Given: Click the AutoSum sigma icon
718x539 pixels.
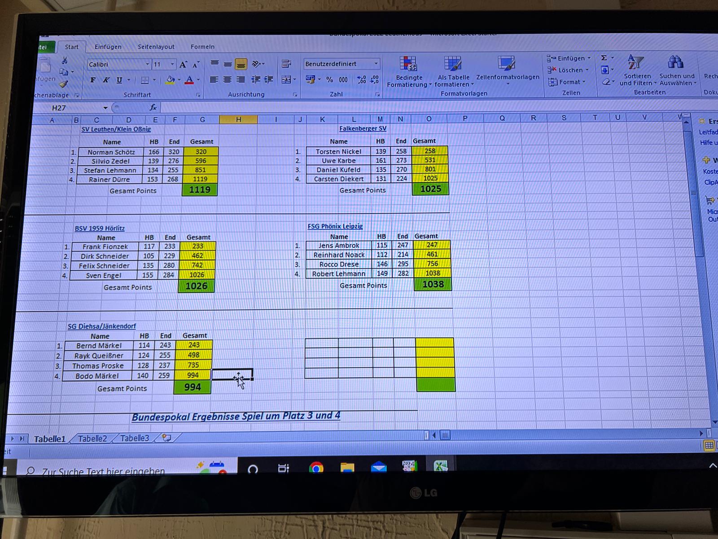Looking at the screenshot, I should (x=604, y=58).
